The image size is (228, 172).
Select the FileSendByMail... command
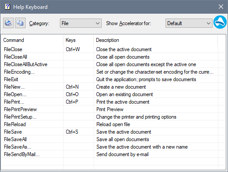point(22,154)
